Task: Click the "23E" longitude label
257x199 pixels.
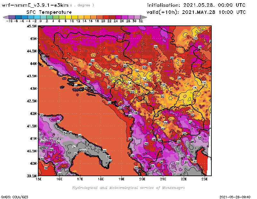Action: [205, 179]
